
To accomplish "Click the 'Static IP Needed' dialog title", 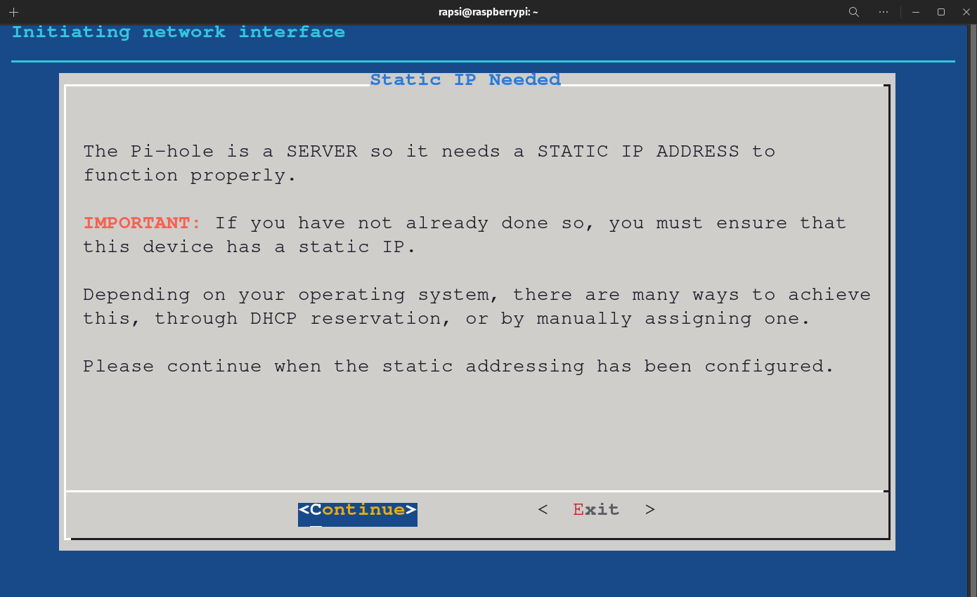I will [x=465, y=80].
